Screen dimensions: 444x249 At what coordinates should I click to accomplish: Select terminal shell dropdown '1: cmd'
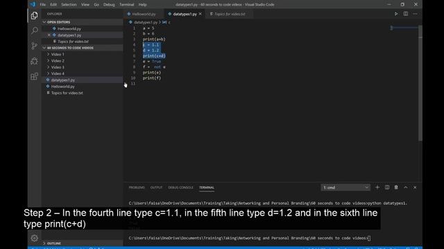pos(345,187)
